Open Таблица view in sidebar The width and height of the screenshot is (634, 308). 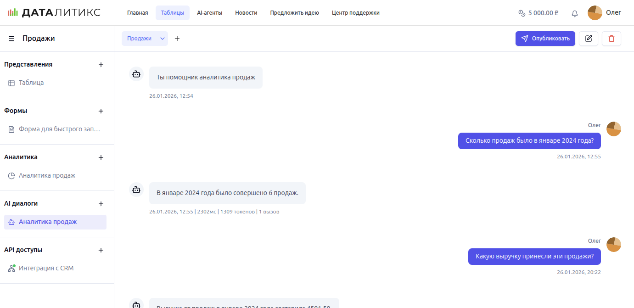point(31,83)
